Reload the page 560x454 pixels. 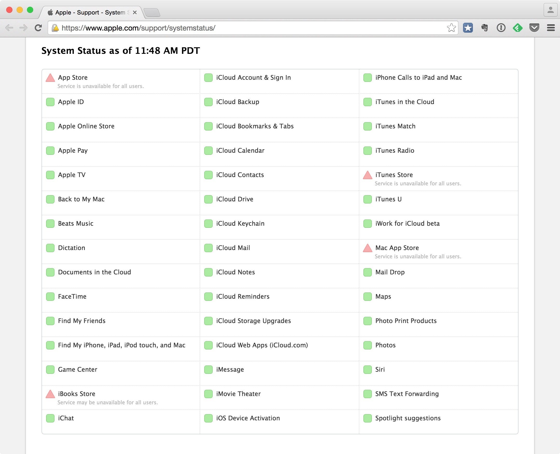38,28
